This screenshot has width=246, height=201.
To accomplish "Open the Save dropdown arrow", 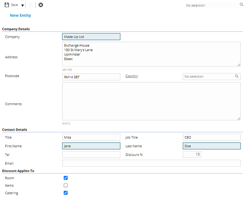I will (x=23, y=5).
